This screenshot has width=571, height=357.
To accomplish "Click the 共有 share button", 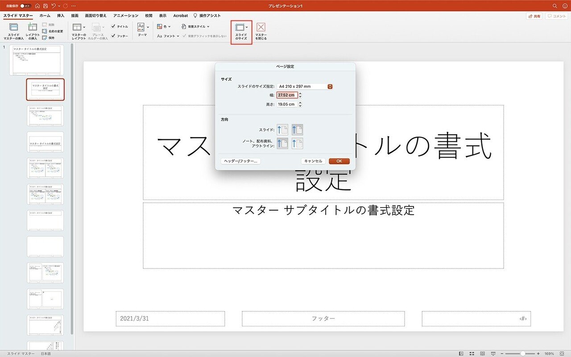I will (x=534, y=16).
